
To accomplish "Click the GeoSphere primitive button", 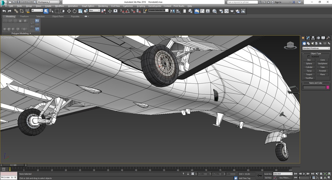I will click(x=323, y=64).
